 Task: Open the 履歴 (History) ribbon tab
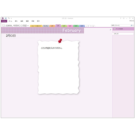coord(27,21)
